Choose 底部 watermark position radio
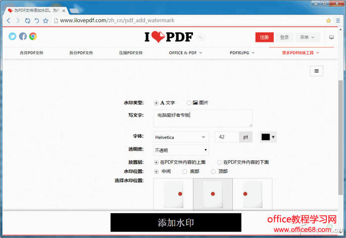Viewport: 346px width, 238px height. point(185,171)
